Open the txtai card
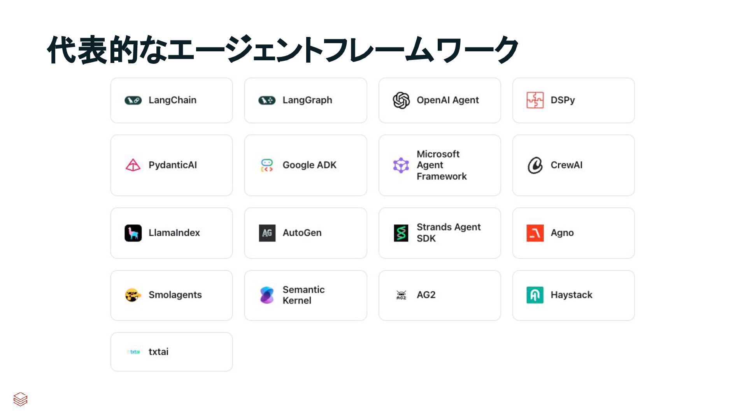This screenshot has width=747, height=420. pos(172,352)
